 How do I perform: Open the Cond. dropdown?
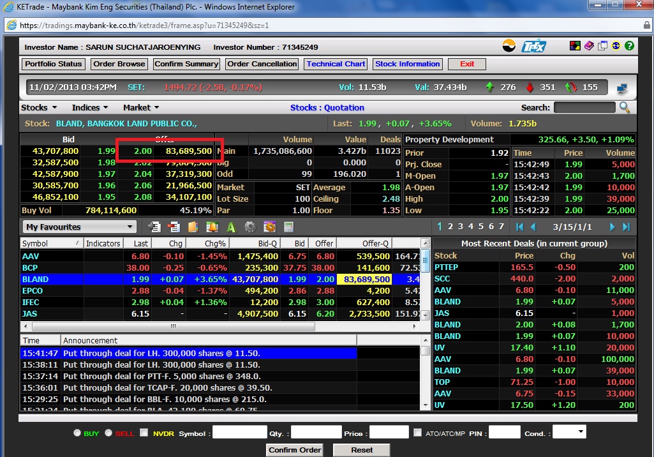[x=569, y=431]
